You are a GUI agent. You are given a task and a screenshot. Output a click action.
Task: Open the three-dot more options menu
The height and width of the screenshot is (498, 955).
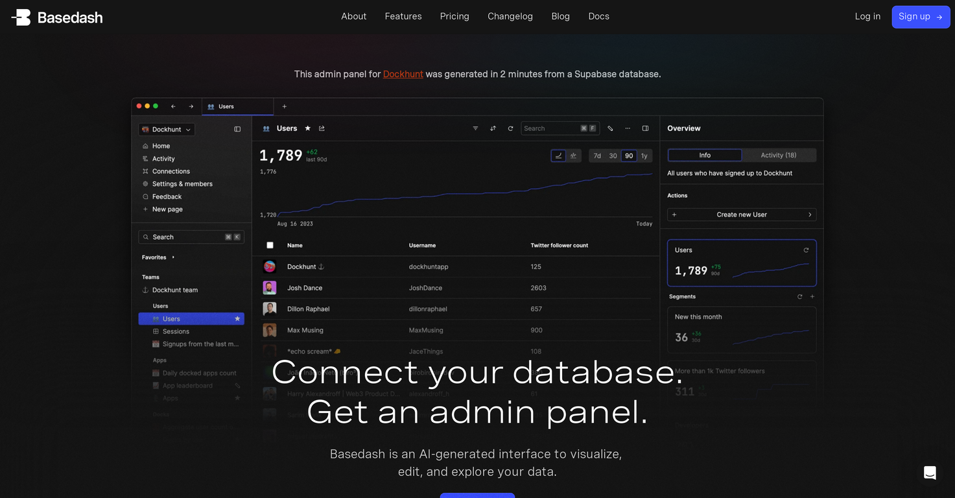[x=628, y=128]
